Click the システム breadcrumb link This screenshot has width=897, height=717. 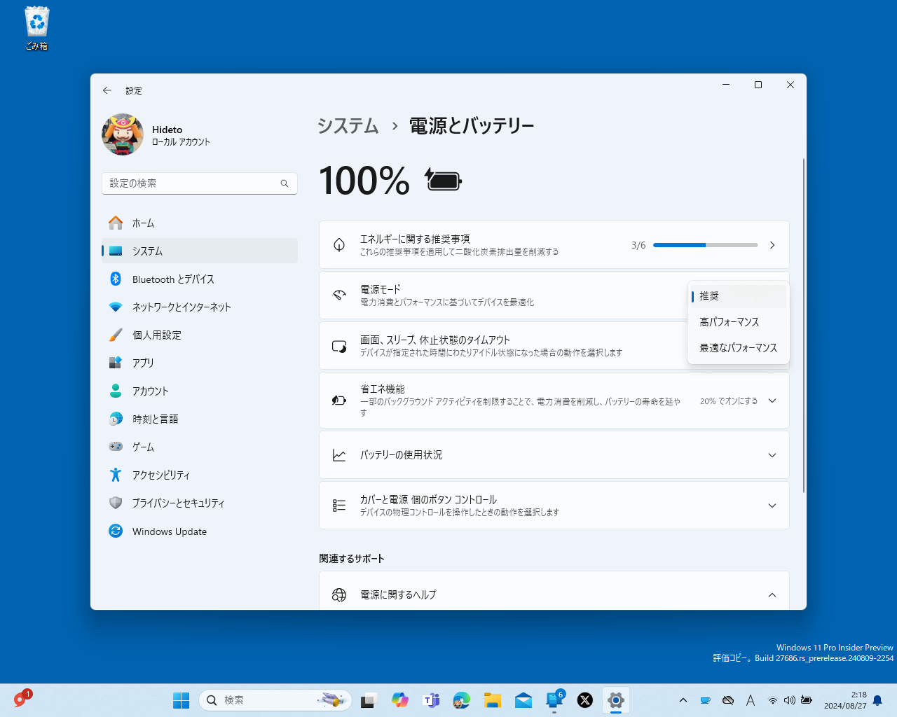[x=348, y=126]
